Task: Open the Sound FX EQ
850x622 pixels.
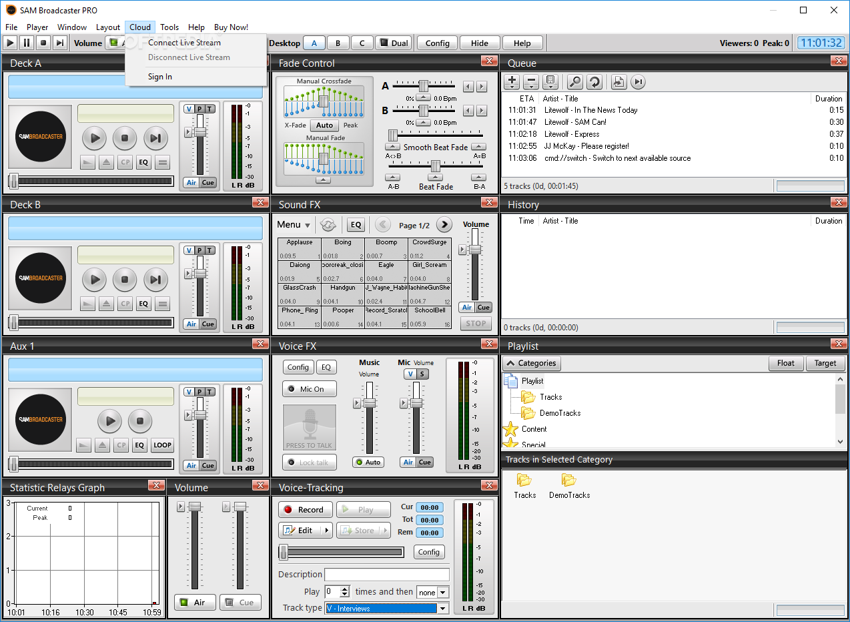Action: (x=356, y=225)
